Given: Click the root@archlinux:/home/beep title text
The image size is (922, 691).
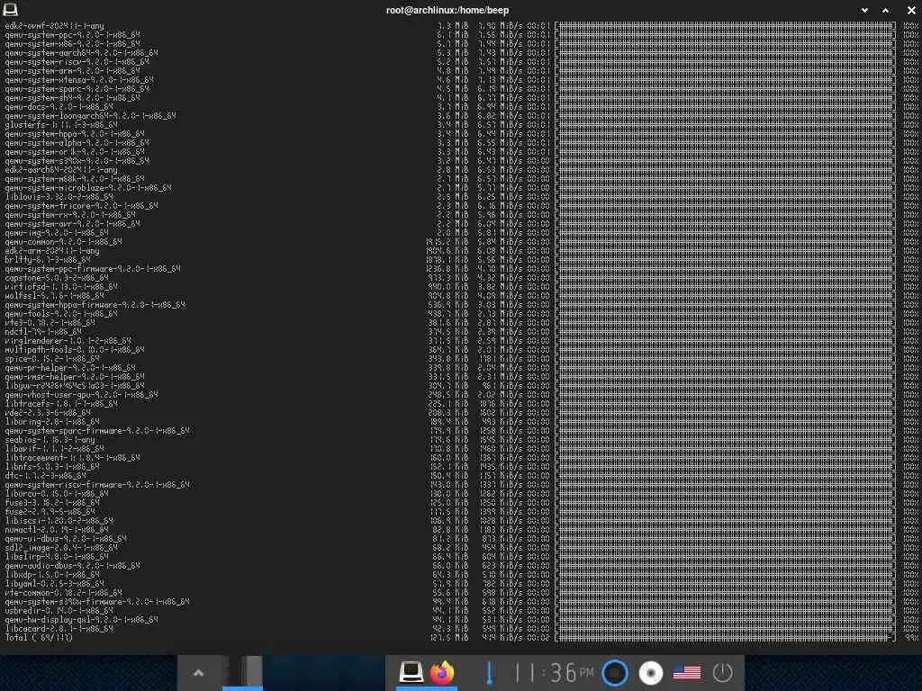Looking at the screenshot, I should point(447,10).
